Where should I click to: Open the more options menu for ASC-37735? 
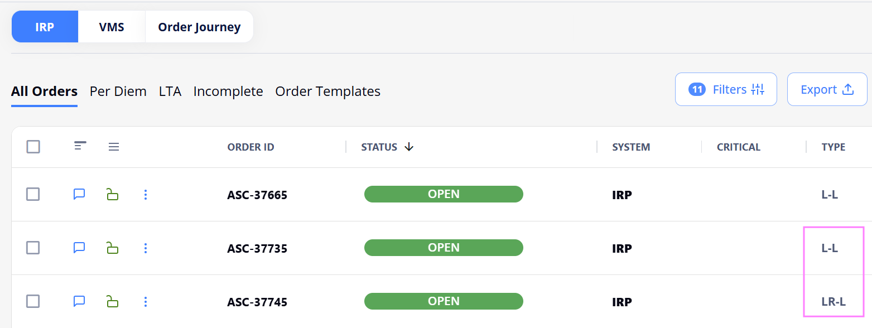point(146,248)
